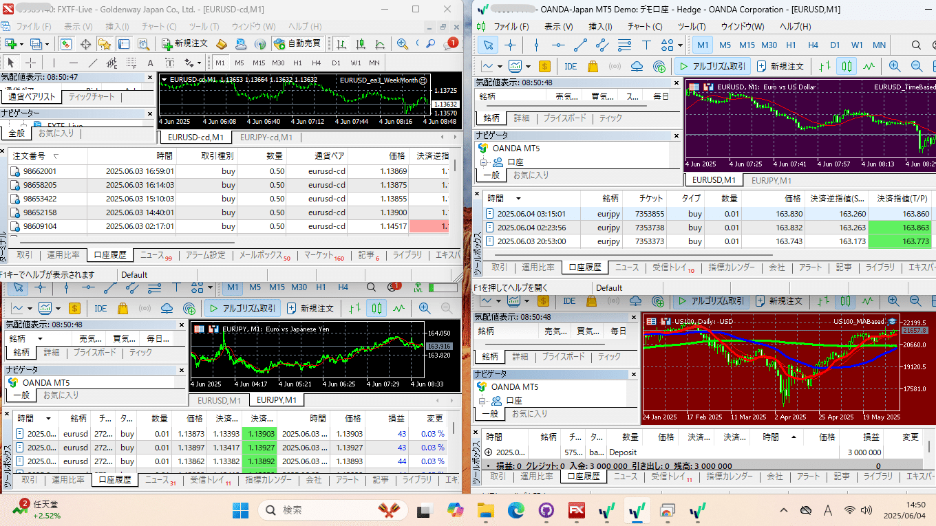Image resolution: width=936 pixels, height=526 pixels.
Task: Toggle アルゴリズム取引 in the EURJPY chart window
Action: click(242, 308)
